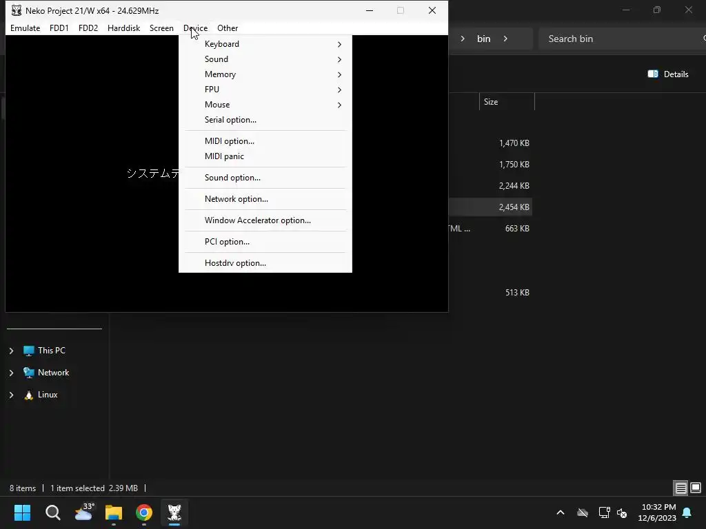Select Neko Project cat icon on taskbar

click(x=174, y=512)
